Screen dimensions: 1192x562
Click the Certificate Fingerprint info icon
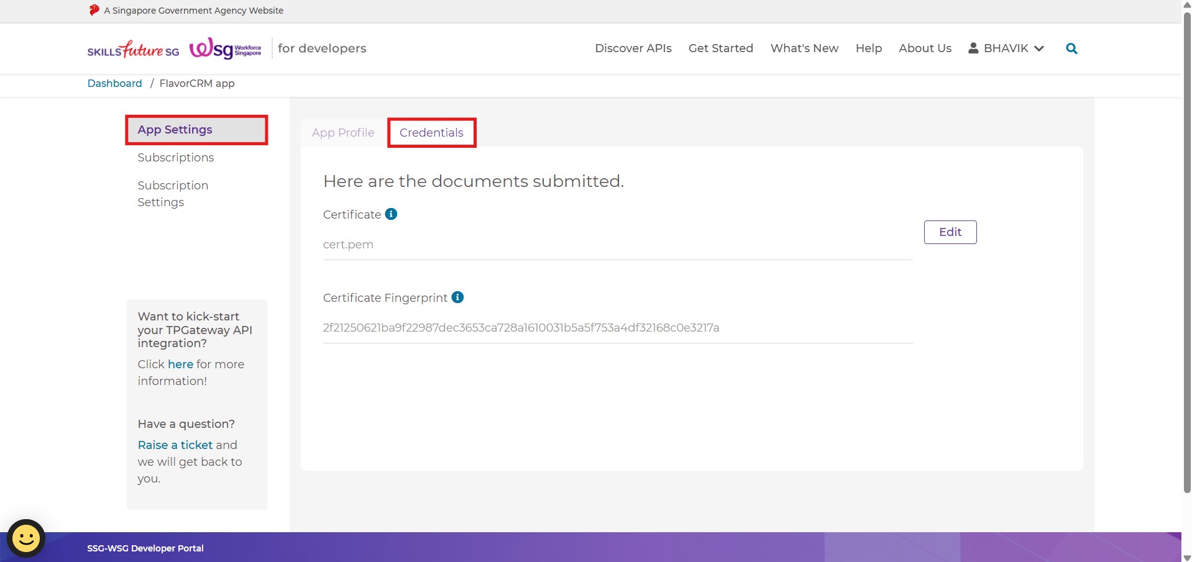click(457, 297)
